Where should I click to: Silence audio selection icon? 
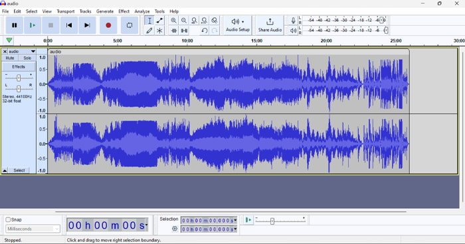[184, 30]
